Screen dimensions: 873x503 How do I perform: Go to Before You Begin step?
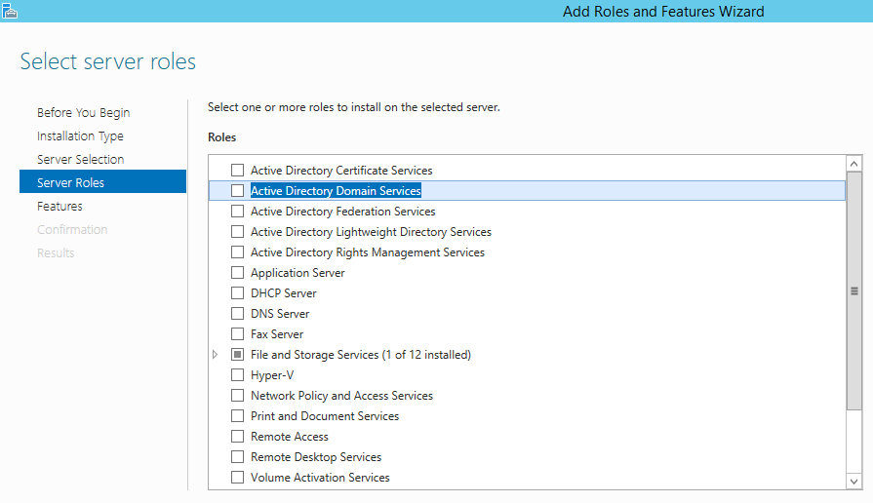tap(84, 112)
